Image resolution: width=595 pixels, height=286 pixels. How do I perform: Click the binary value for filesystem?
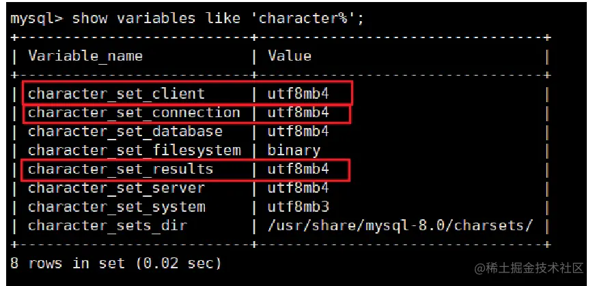294,150
